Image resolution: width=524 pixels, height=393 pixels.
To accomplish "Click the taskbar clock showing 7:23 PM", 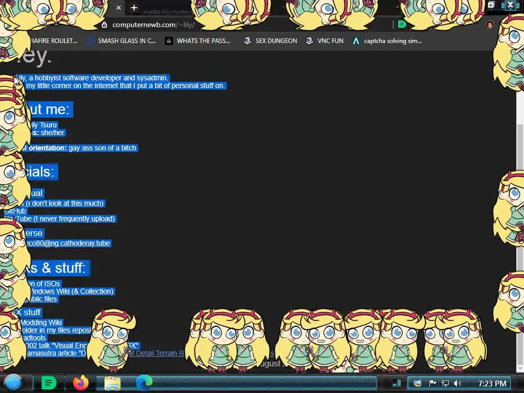I will (x=492, y=383).
